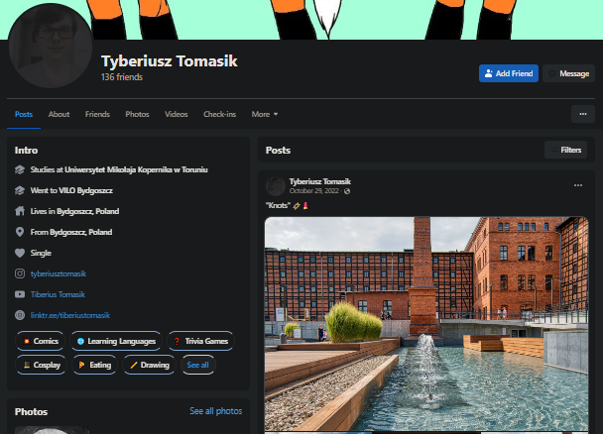Click the 136 friends count
Image resolution: width=603 pixels, height=434 pixels.
pyautogui.click(x=122, y=77)
